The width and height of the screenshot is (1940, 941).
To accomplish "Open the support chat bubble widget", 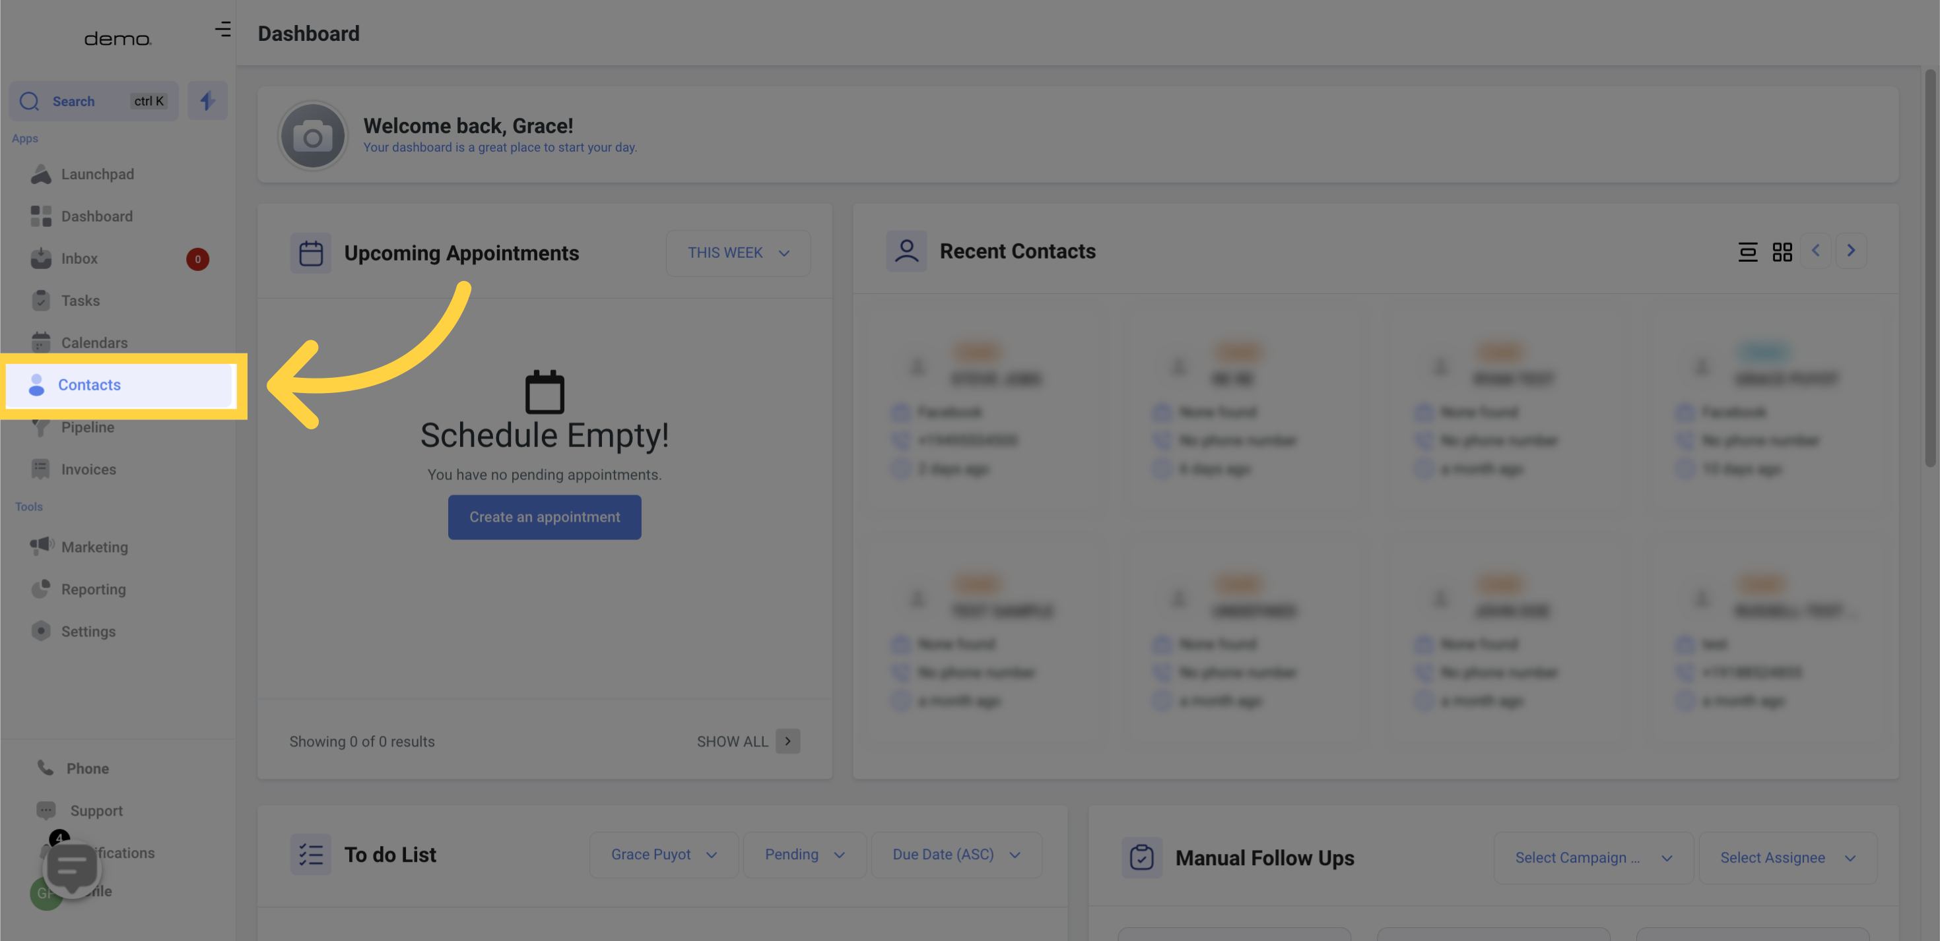I will pyautogui.click(x=70, y=867).
